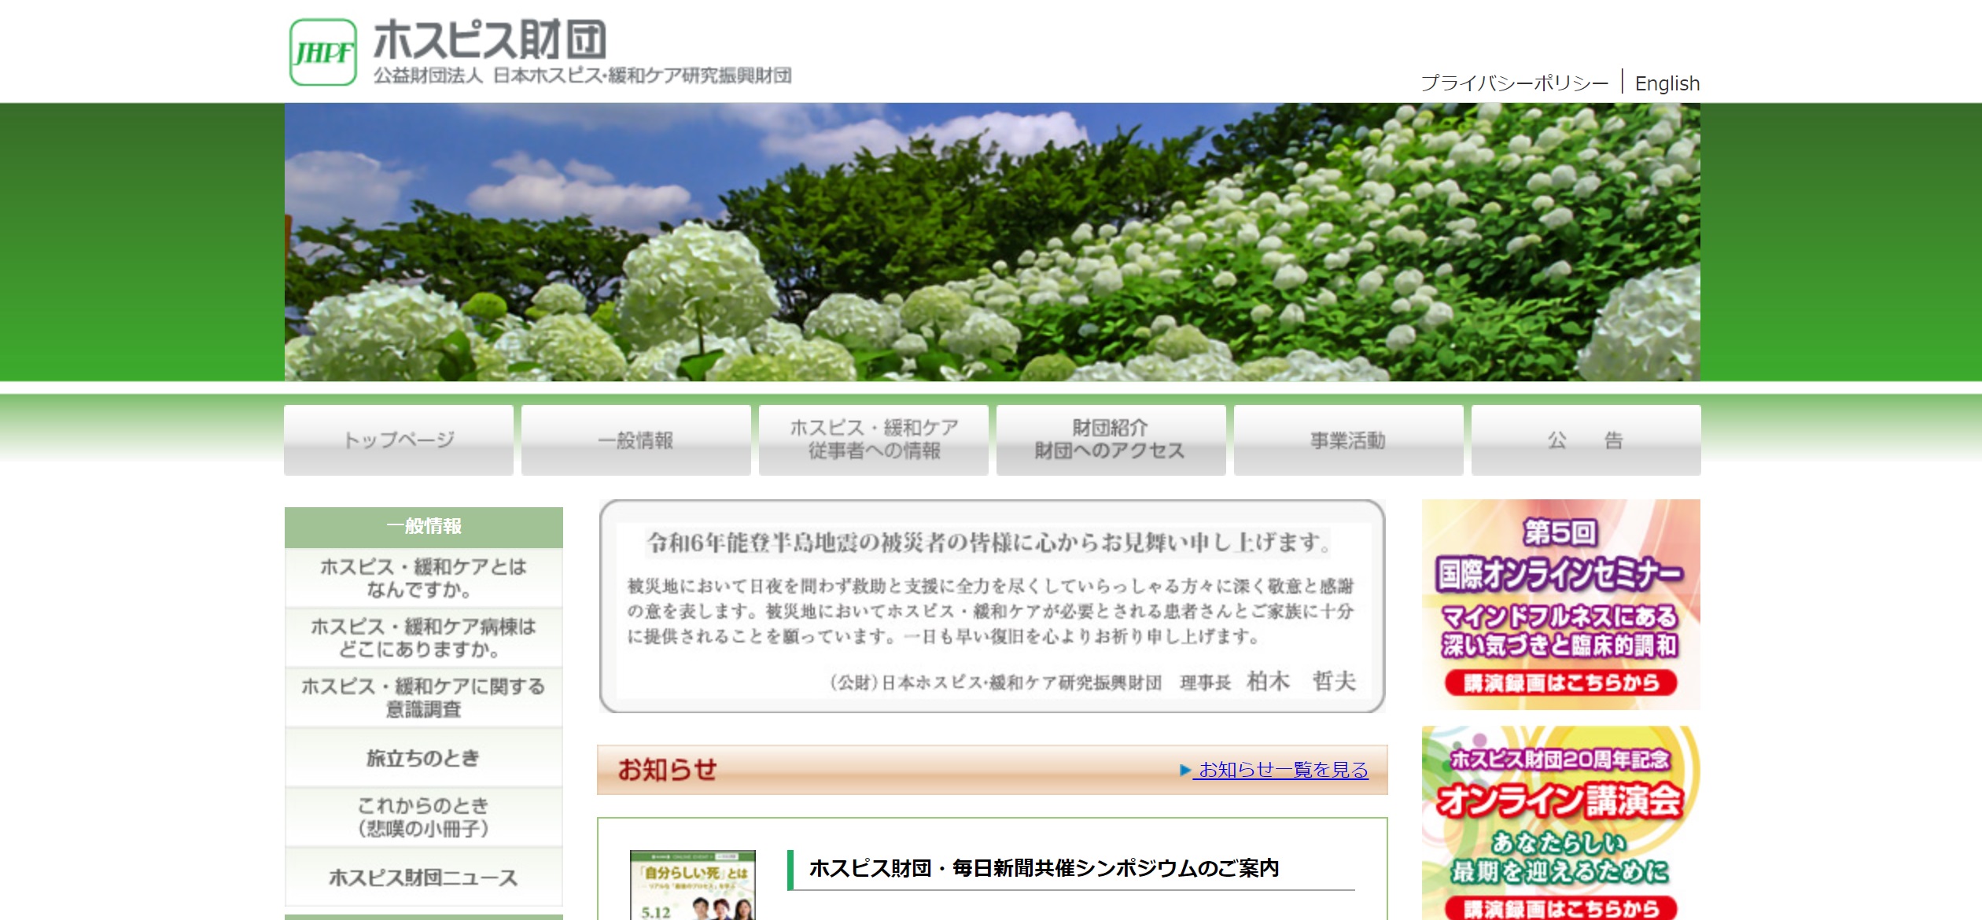This screenshot has height=920, width=1982.
Task: Open 20周年記念オンライン講演会 banner
Action: 1560,822
